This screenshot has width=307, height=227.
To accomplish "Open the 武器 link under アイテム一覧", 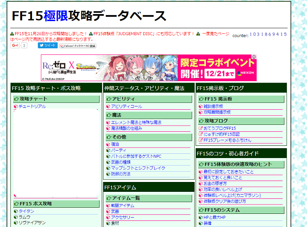I will pyautogui.click(x=115, y=212).
